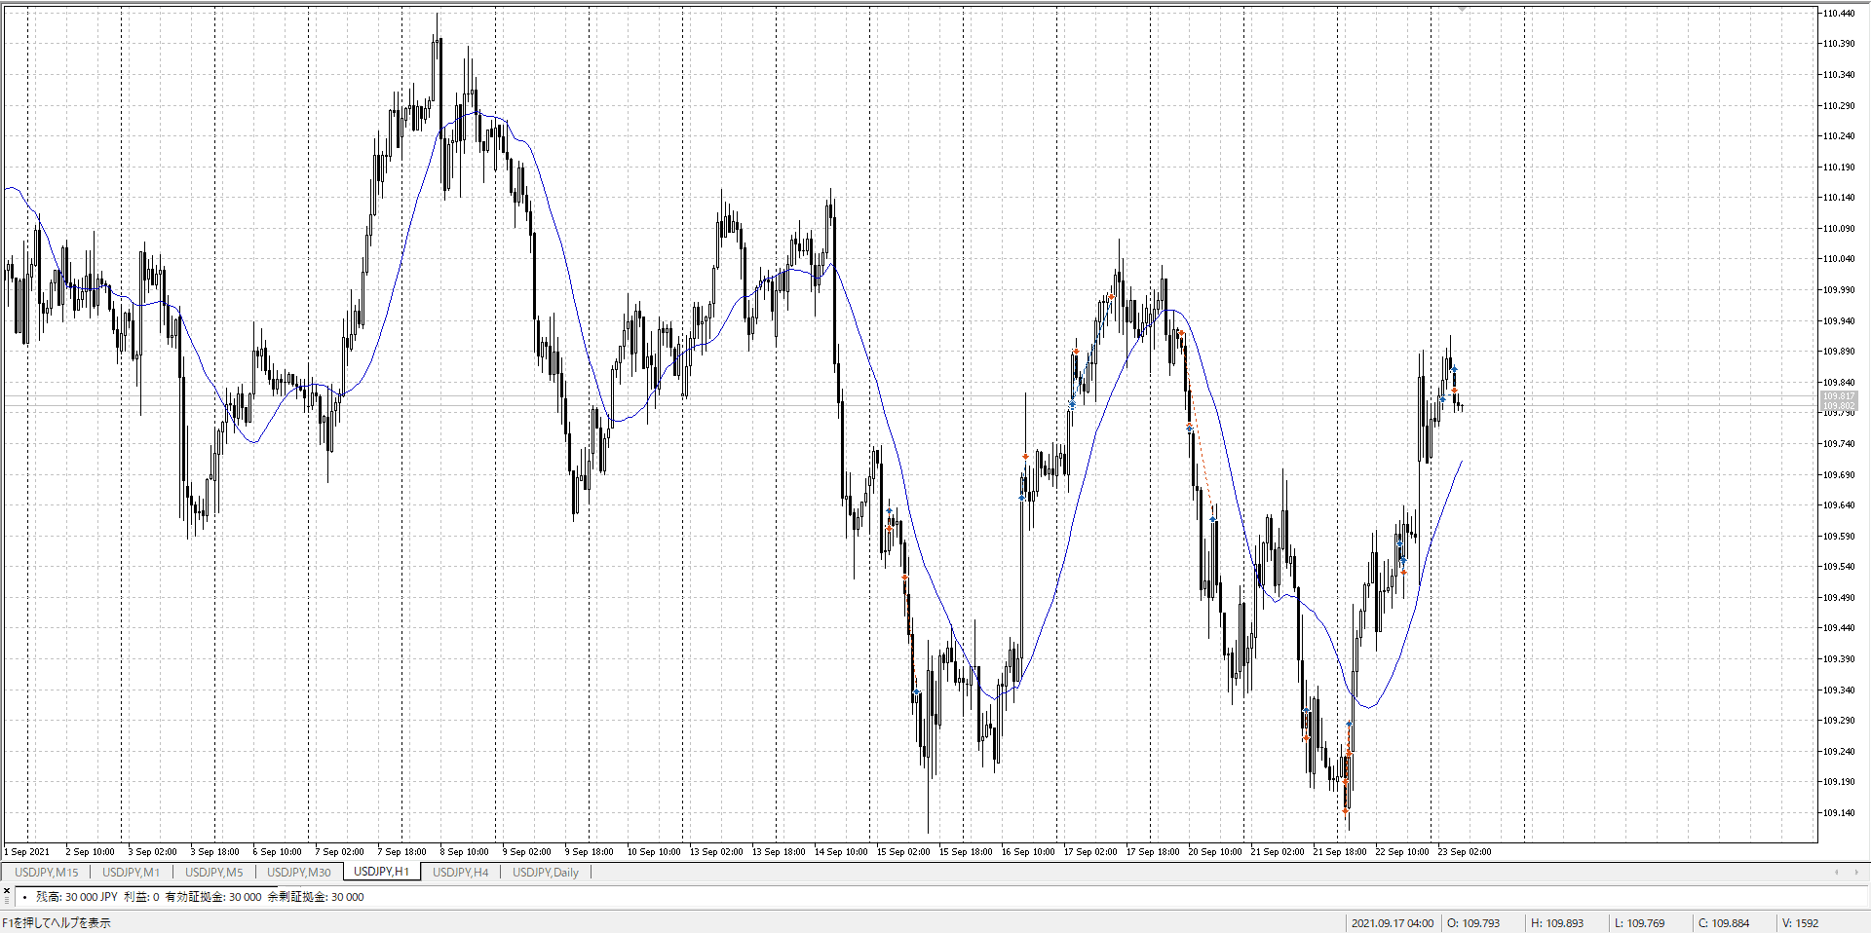Click the F1 help hint in status bar
The image size is (1871, 933).
point(57,923)
